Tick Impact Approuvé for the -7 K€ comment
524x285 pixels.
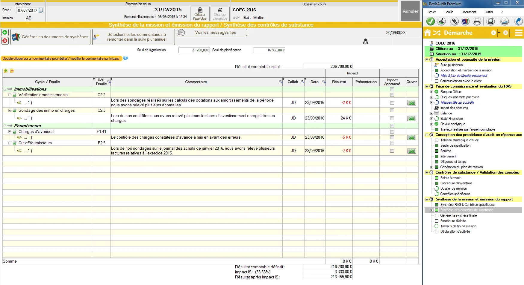tap(392, 151)
